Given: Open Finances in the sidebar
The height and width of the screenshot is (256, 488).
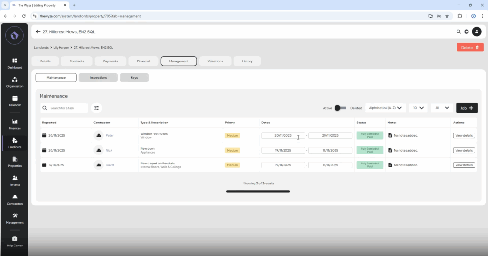Looking at the screenshot, I should (14, 123).
